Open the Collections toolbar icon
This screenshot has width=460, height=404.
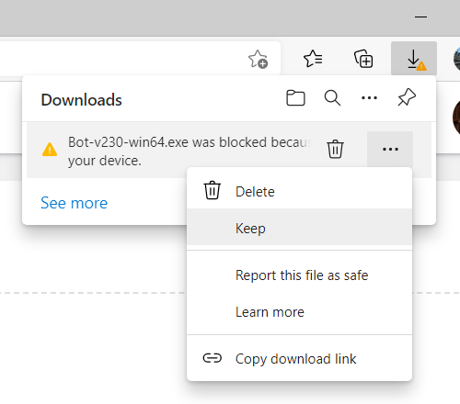pos(363,59)
